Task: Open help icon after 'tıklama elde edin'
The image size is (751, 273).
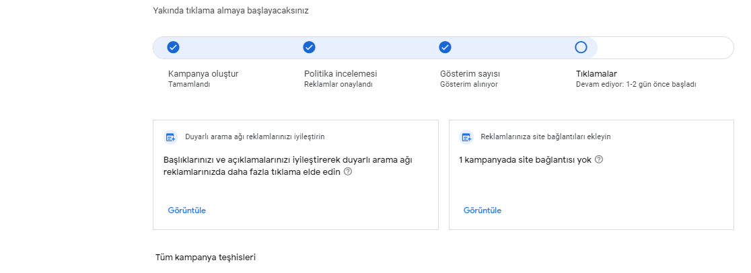Action: pos(348,171)
